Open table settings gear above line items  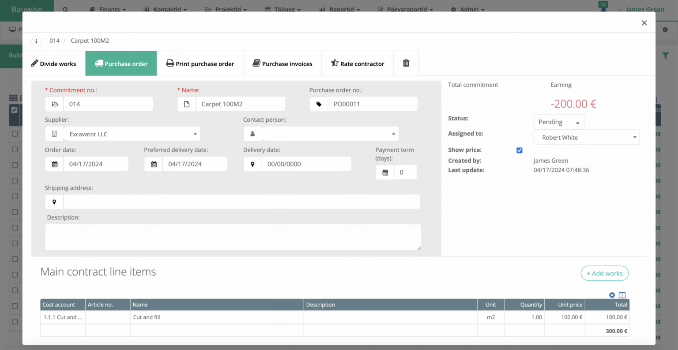point(612,295)
